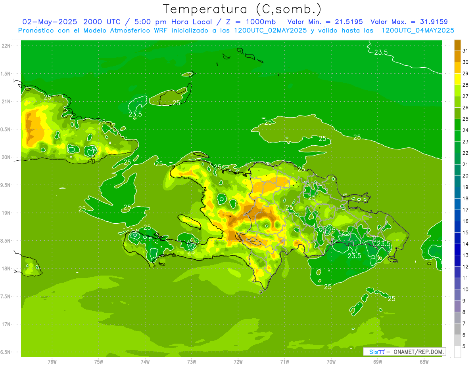The image size is (476, 367).
Task: Select the "Valor Min. = 21.5195" value
Action: (325, 22)
